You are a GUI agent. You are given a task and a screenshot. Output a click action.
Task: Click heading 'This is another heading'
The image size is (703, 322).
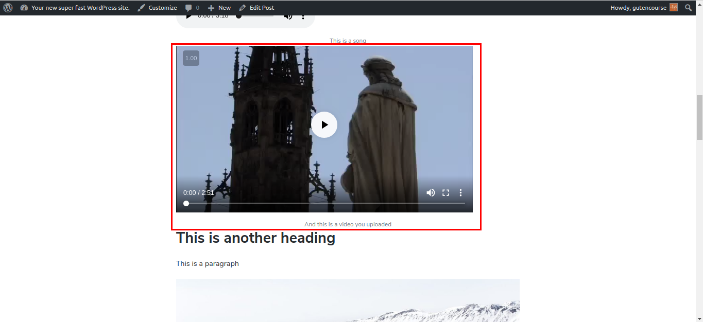(x=255, y=238)
